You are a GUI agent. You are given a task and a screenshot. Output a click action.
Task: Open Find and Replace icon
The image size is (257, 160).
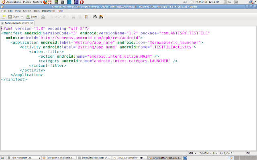coord(101,17)
